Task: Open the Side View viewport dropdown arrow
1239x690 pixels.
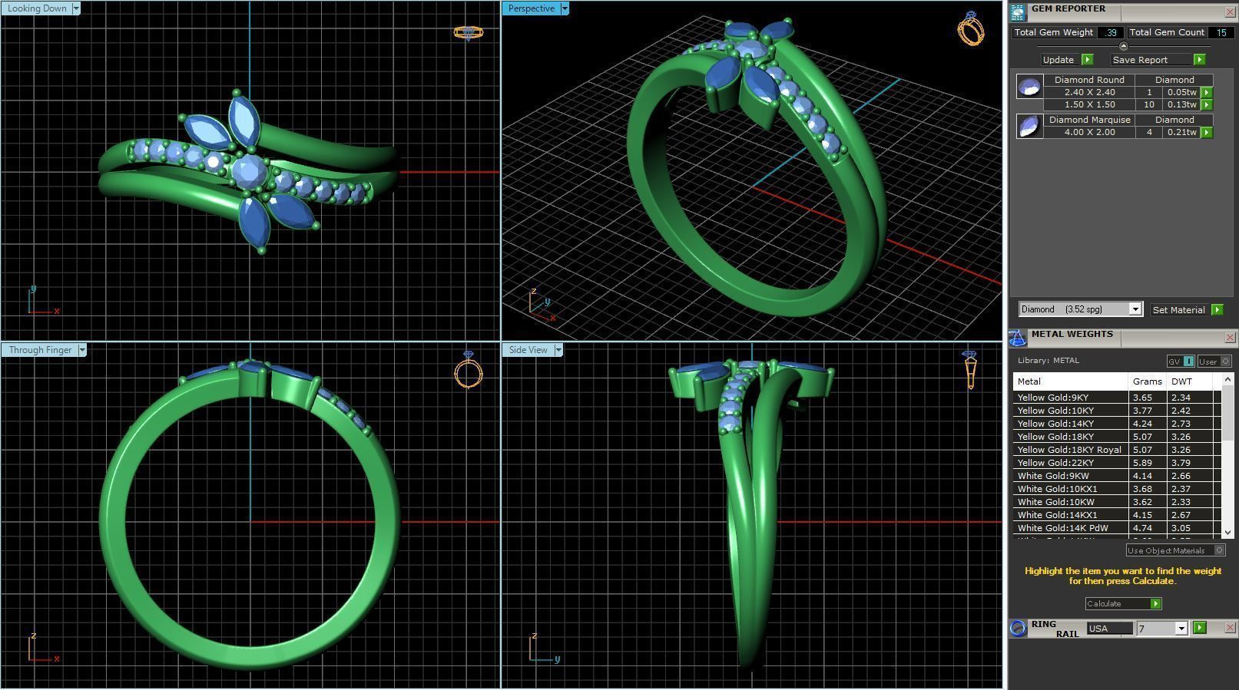Action: coord(558,350)
